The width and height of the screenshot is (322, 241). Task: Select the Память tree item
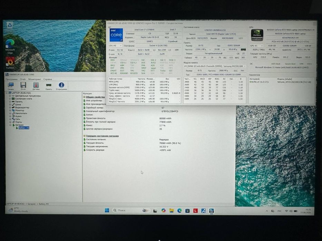pos(19,102)
